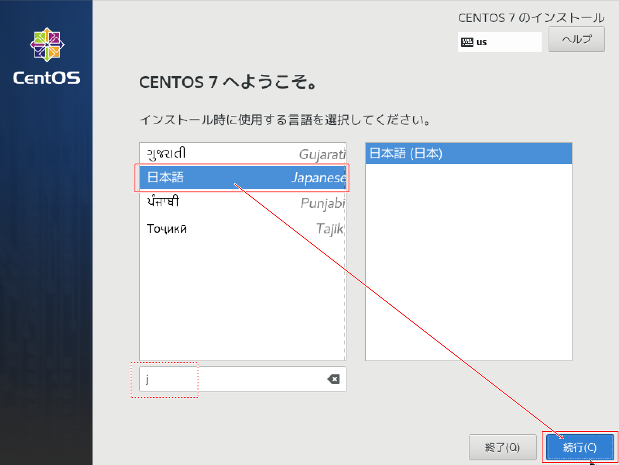619x465 pixels.
Task: Select Punjabi in the language list
Action: [x=242, y=202]
